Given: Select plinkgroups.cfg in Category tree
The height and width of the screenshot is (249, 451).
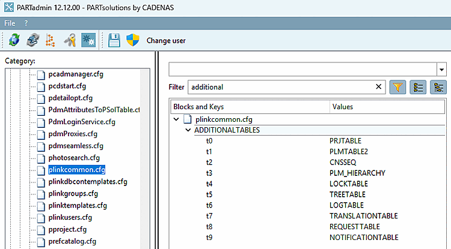Looking at the screenshot, I should pyautogui.click(x=73, y=194).
